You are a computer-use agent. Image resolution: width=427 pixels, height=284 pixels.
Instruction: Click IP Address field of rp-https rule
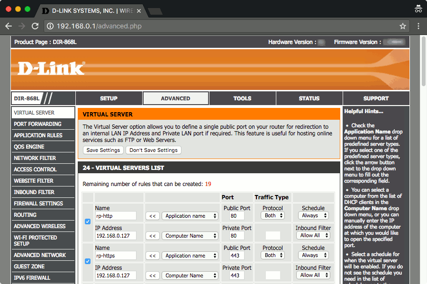pyautogui.click(x=116, y=275)
